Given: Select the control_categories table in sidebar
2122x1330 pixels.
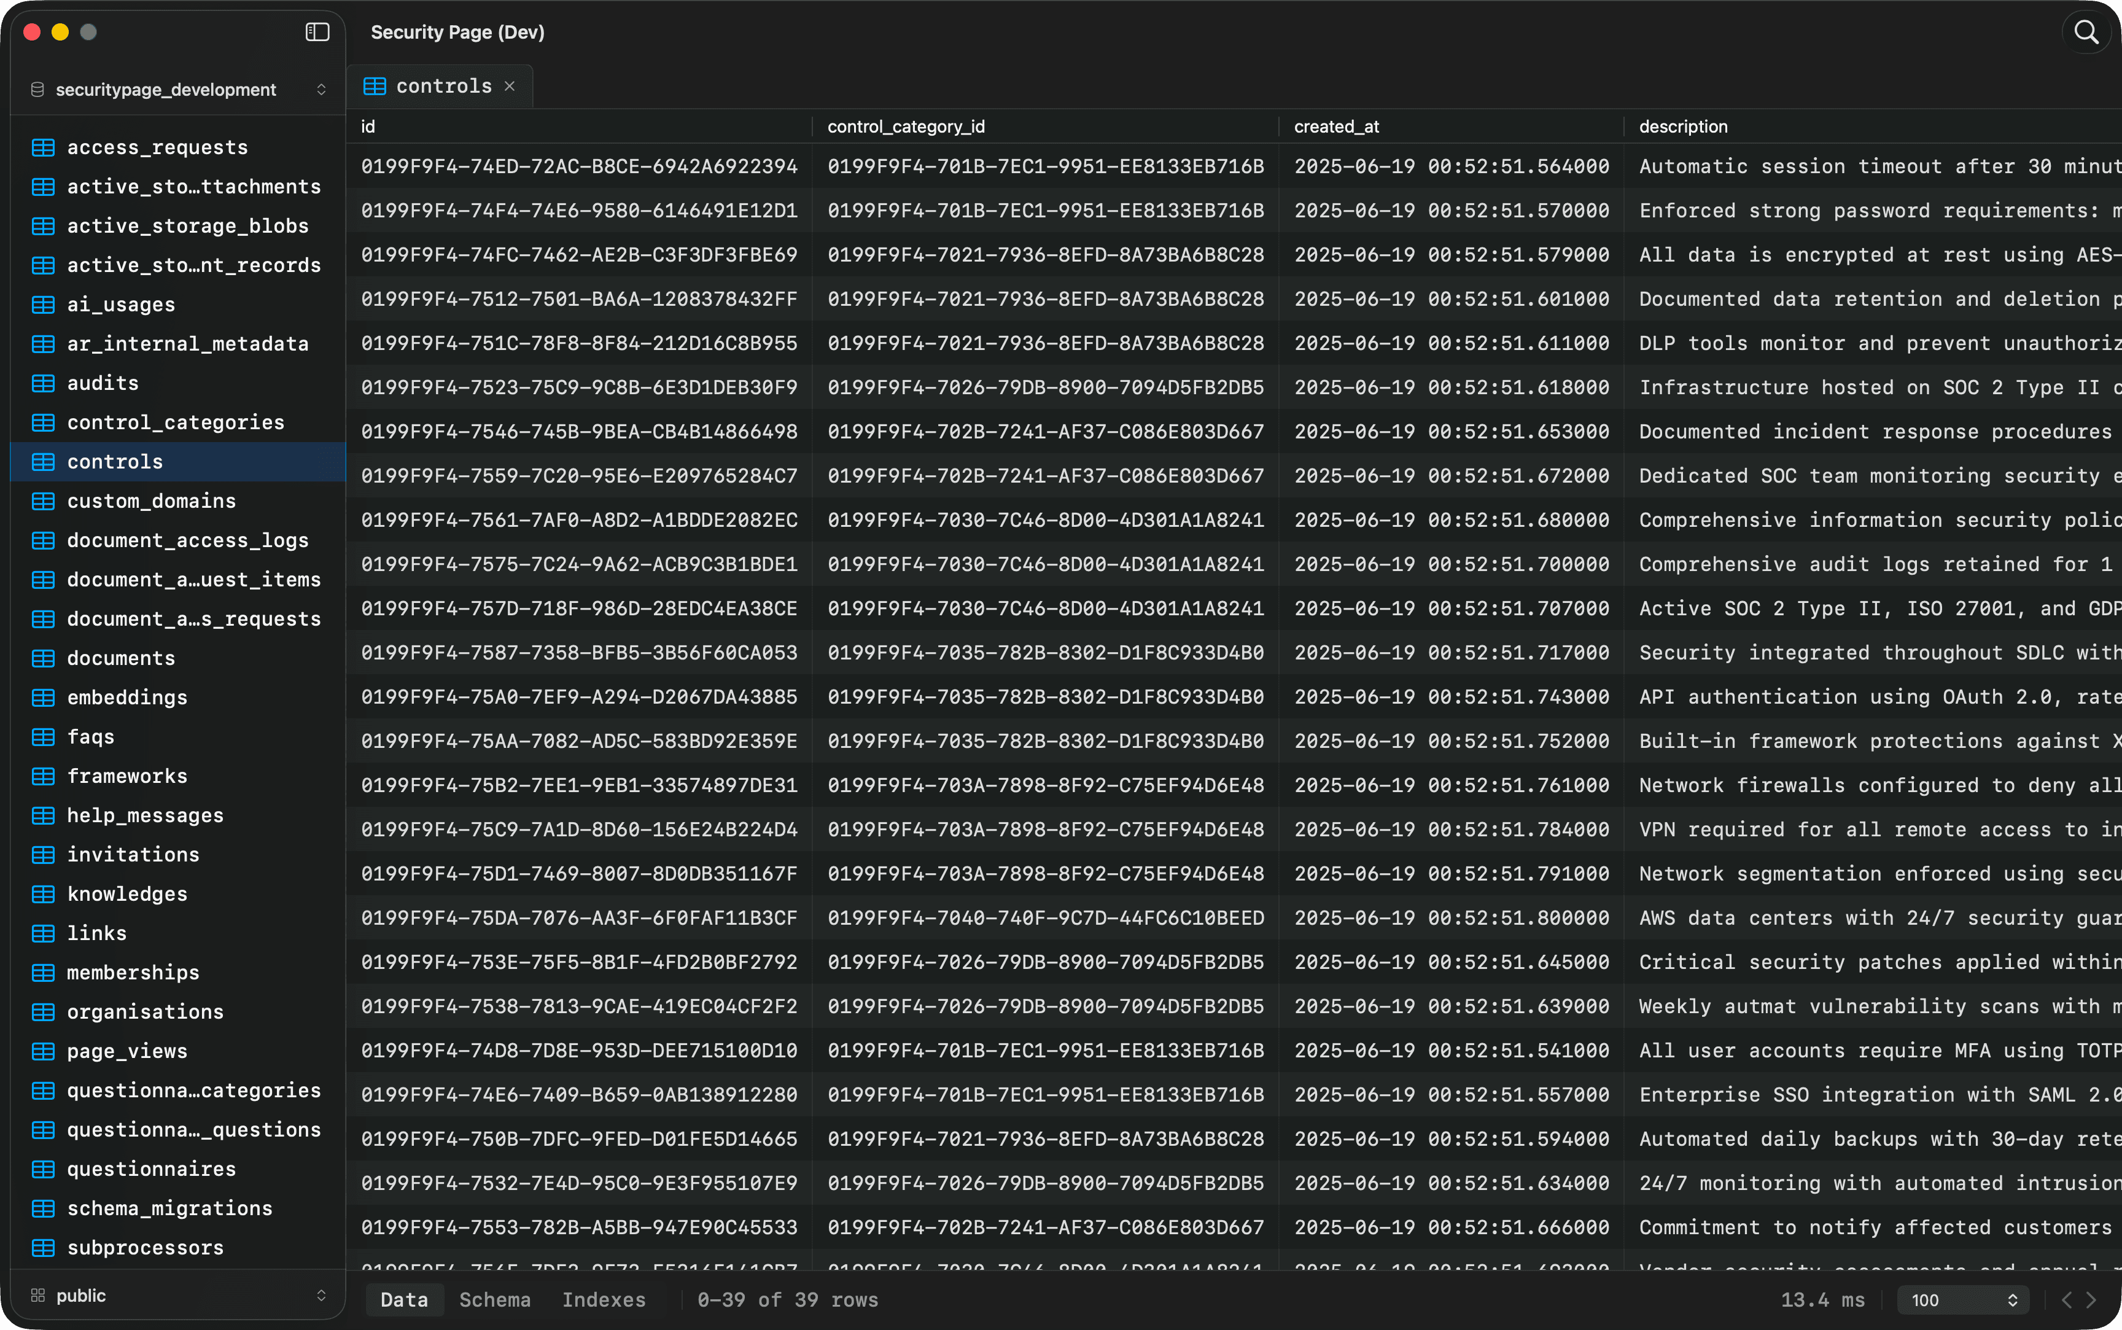Looking at the screenshot, I should tap(176, 422).
